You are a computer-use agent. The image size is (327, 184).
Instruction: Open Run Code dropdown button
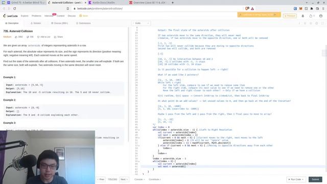point(296,179)
